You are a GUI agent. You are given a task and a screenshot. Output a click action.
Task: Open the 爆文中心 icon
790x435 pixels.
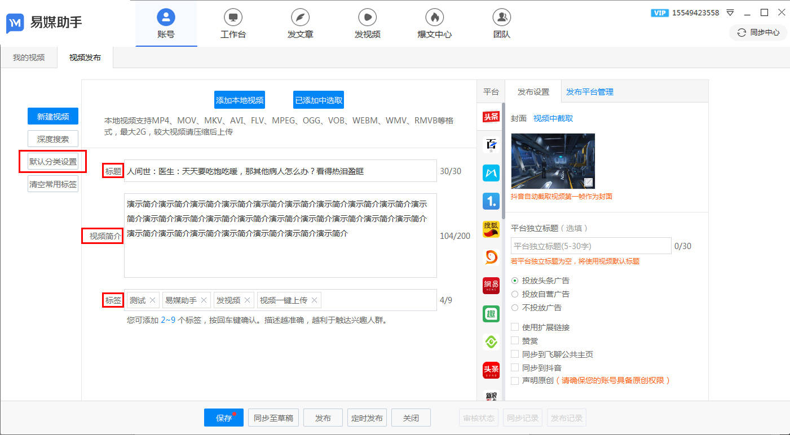(x=434, y=24)
